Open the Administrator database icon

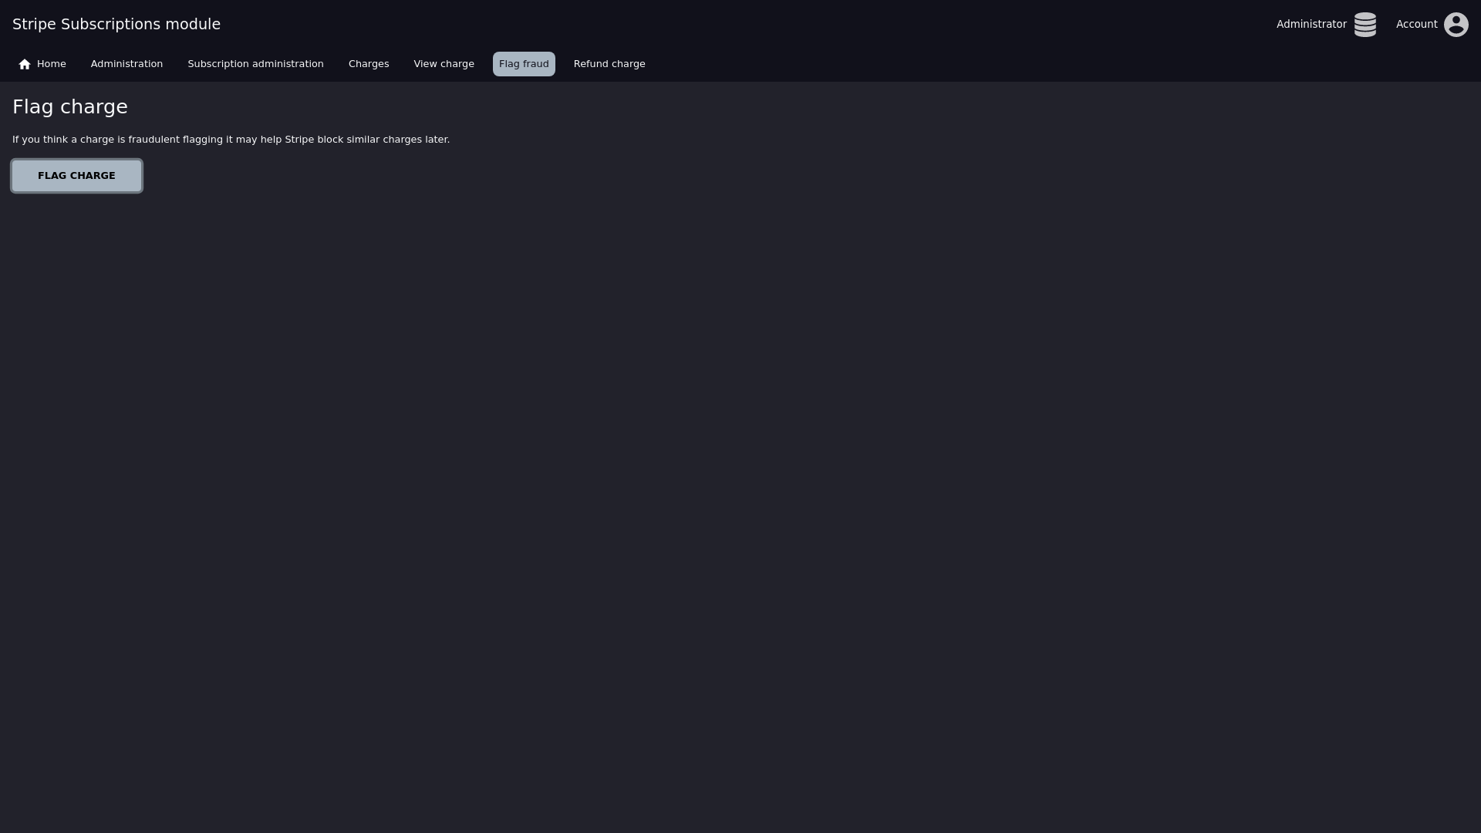[1365, 25]
